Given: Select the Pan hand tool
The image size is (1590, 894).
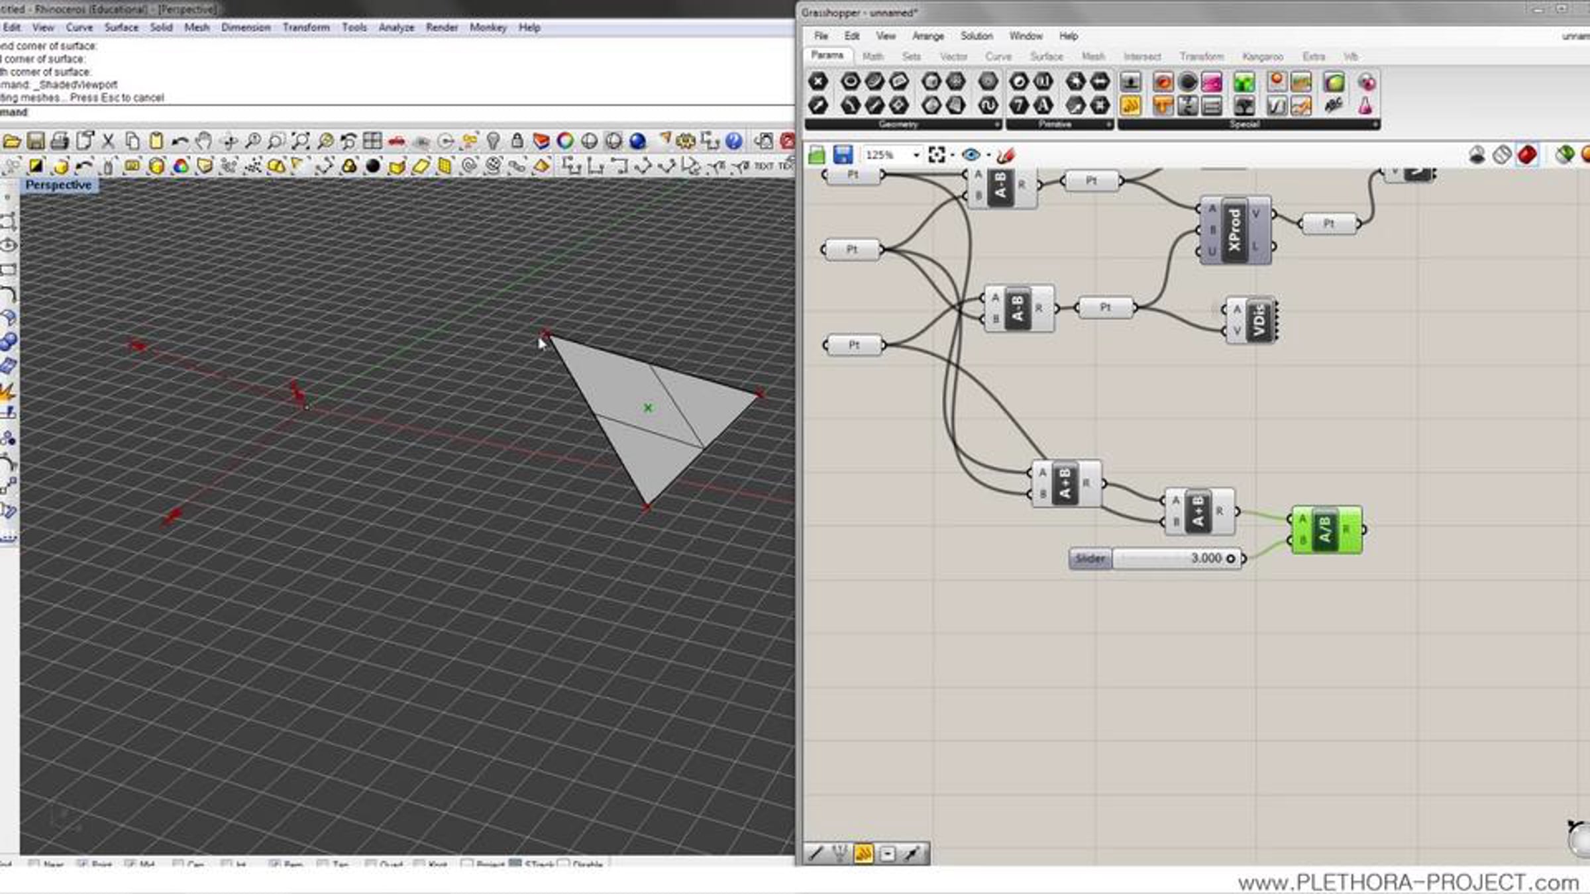Looking at the screenshot, I should tap(204, 141).
